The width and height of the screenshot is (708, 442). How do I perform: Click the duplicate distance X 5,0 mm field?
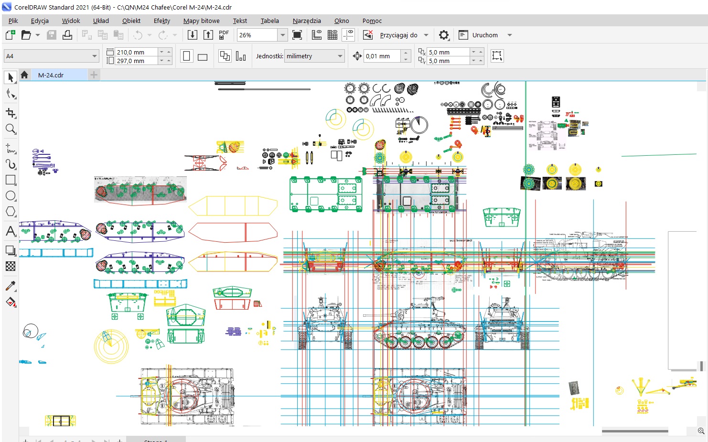click(x=449, y=52)
